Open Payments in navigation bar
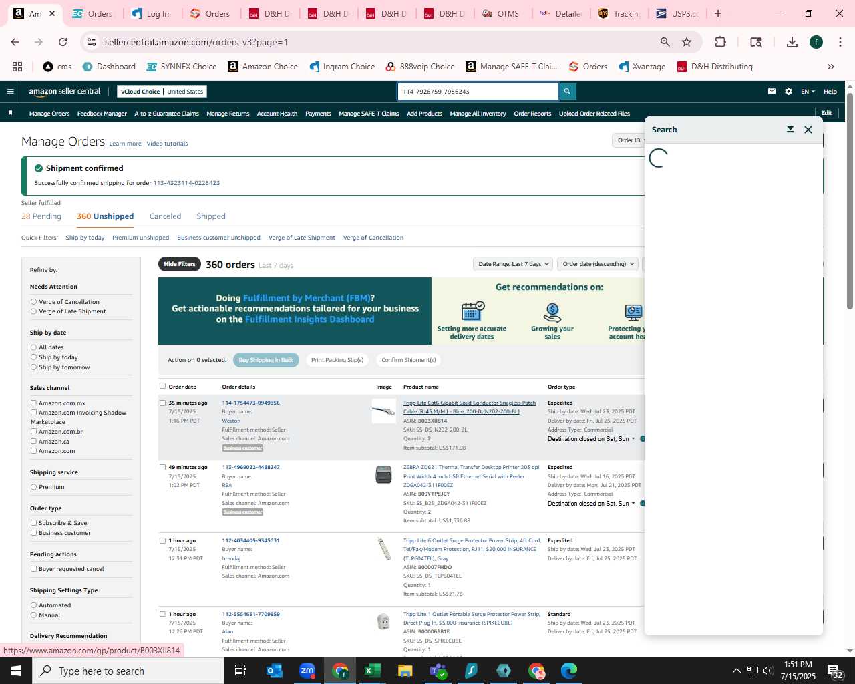 (318, 114)
